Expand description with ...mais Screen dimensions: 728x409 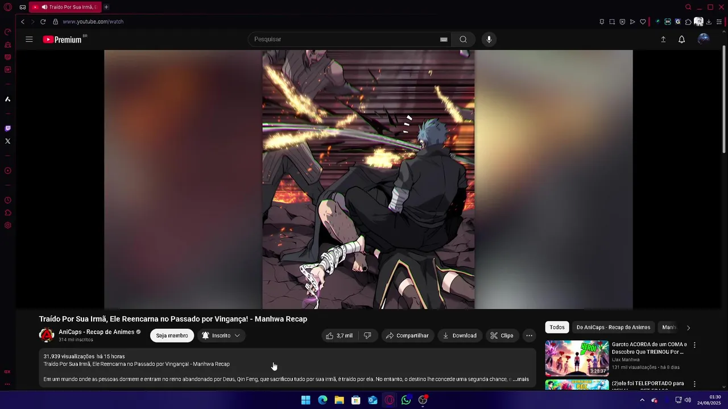pyautogui.click(x=520, y=379)
